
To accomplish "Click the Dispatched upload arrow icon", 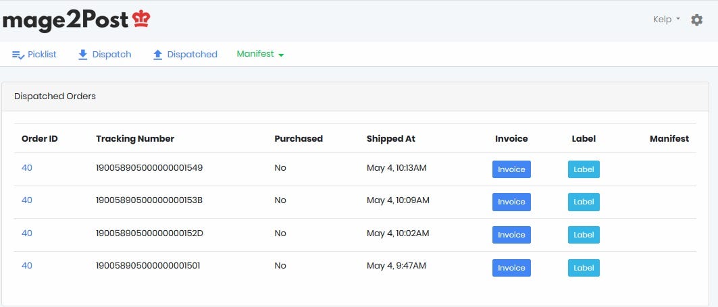I will 157,55.
